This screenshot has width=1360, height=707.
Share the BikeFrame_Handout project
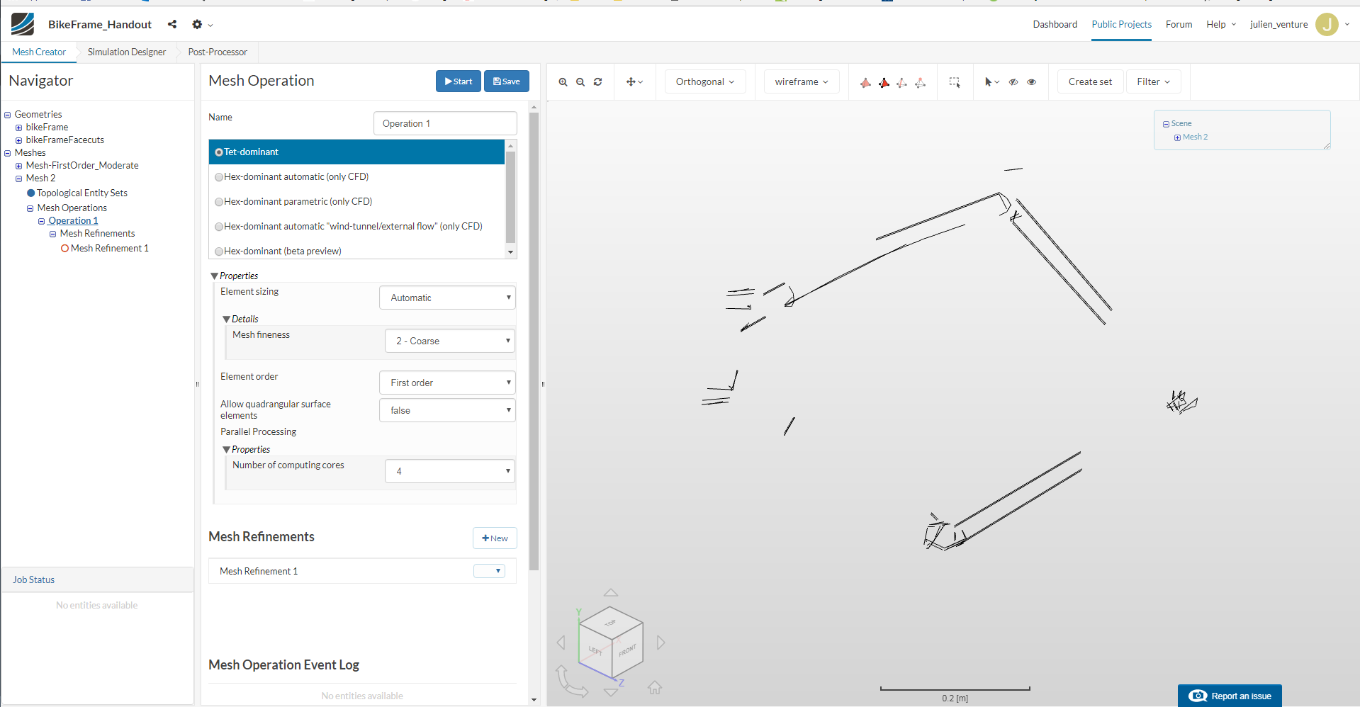172,24
